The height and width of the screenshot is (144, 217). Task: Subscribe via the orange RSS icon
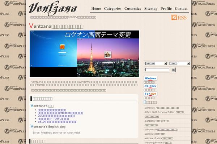[x=179, y=18]
